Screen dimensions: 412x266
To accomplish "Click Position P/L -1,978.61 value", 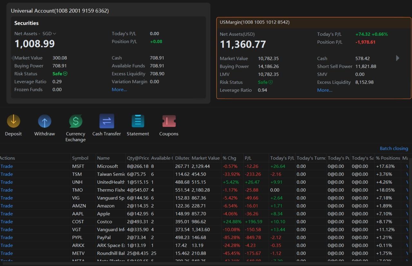I will tap(365, 42).
